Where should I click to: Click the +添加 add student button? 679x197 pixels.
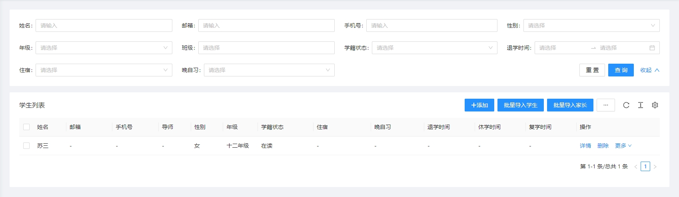[x=479, y=105]
